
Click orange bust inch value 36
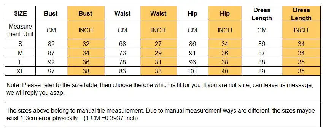click(x=86, y=62)
